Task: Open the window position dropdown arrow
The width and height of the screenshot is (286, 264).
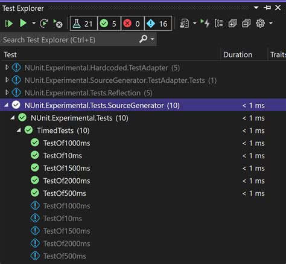Action: pos(256,8)
